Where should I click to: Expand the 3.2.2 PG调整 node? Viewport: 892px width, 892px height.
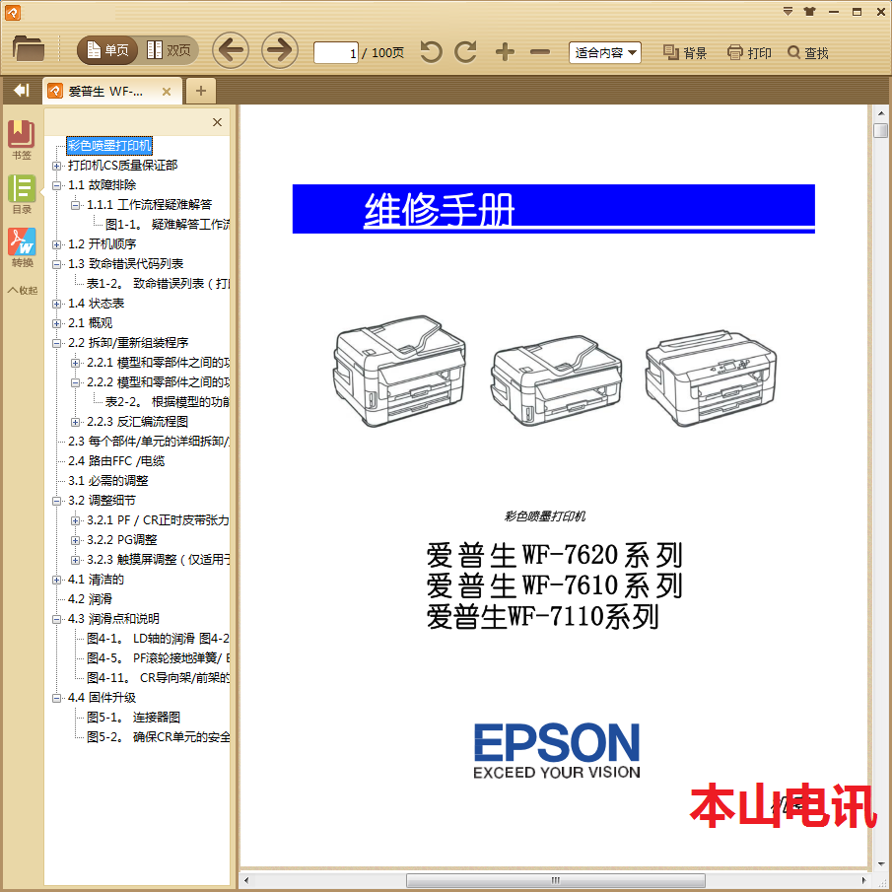coord(75,540)
